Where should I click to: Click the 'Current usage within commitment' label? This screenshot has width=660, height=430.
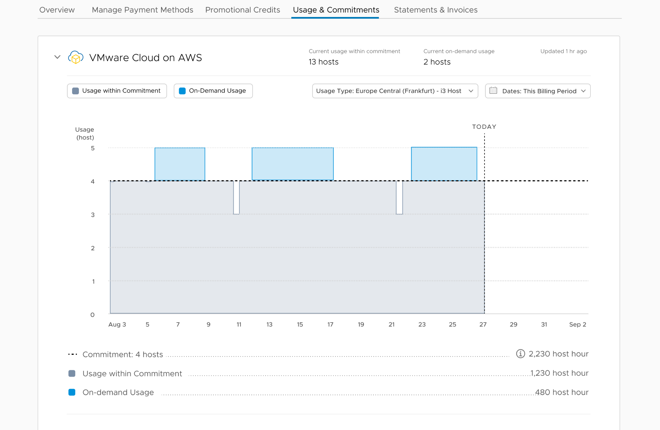point(354,51)
